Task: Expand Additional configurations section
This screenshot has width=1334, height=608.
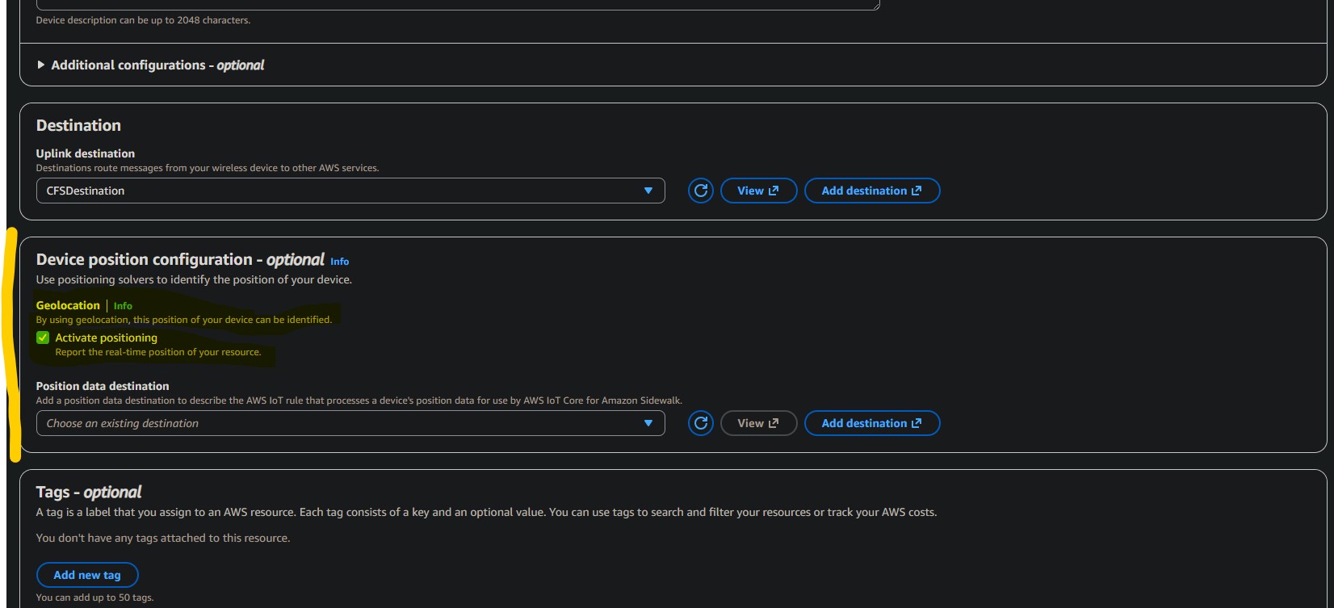Action: (41, 65)
